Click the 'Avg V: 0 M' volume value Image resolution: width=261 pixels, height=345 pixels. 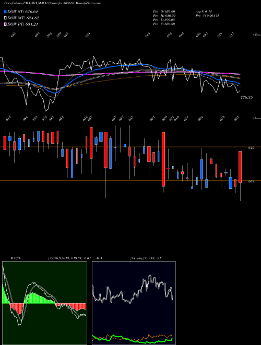pos(204,11)
